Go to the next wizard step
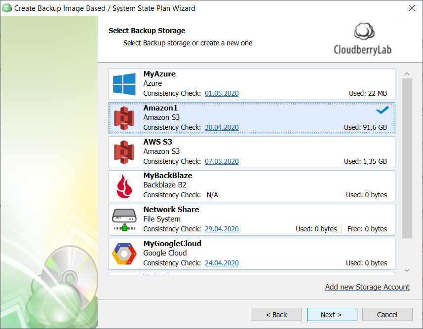 (332, 314)
